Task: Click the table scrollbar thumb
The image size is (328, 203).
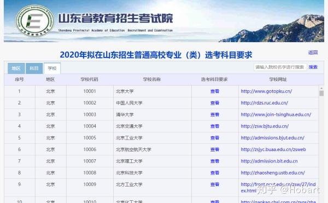Action: (x=321, y=93)
